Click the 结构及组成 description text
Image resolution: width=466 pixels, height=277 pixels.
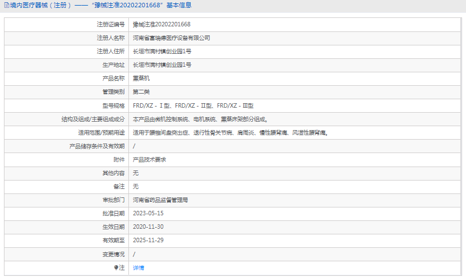pyautogui.click(x=201, y=119)
